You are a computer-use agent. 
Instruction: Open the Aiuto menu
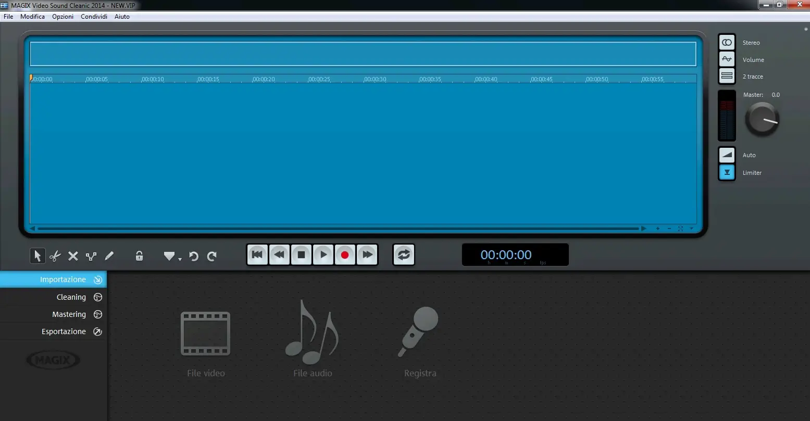pyautogui.click(x=122, y=17)
